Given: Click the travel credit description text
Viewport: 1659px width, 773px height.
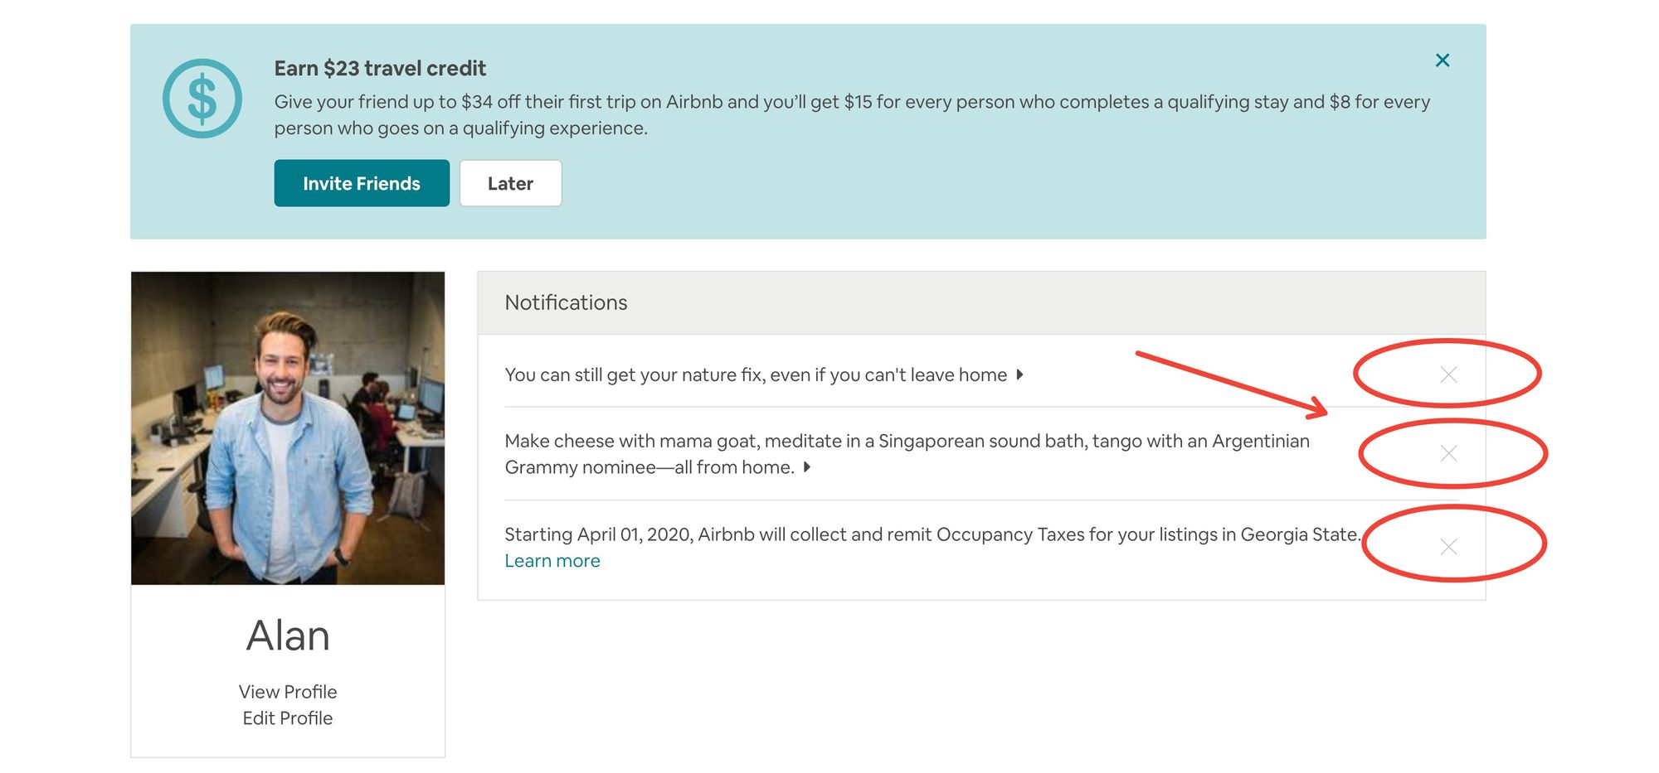Looking at the screenshot, I should [x=852, y=115].
